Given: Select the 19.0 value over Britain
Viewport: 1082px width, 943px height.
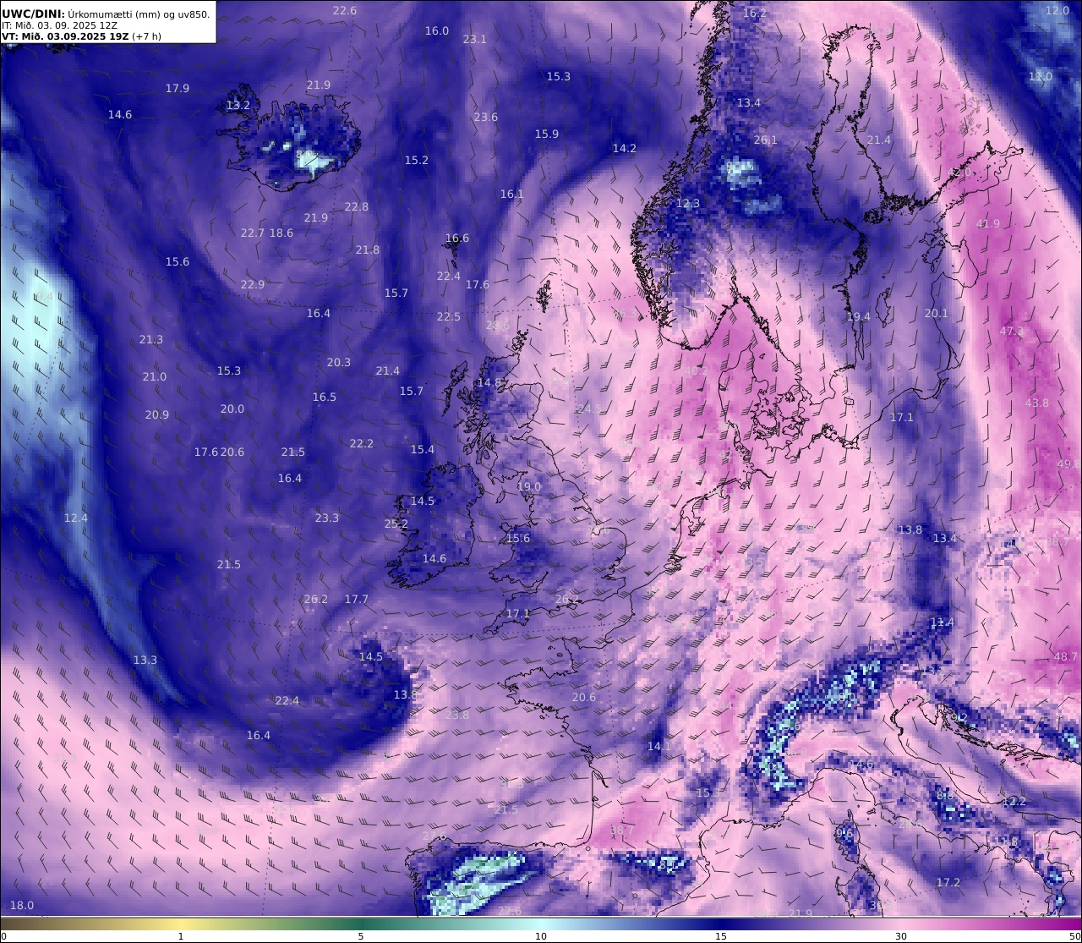Looking at the screenshot, I should 529,488.
